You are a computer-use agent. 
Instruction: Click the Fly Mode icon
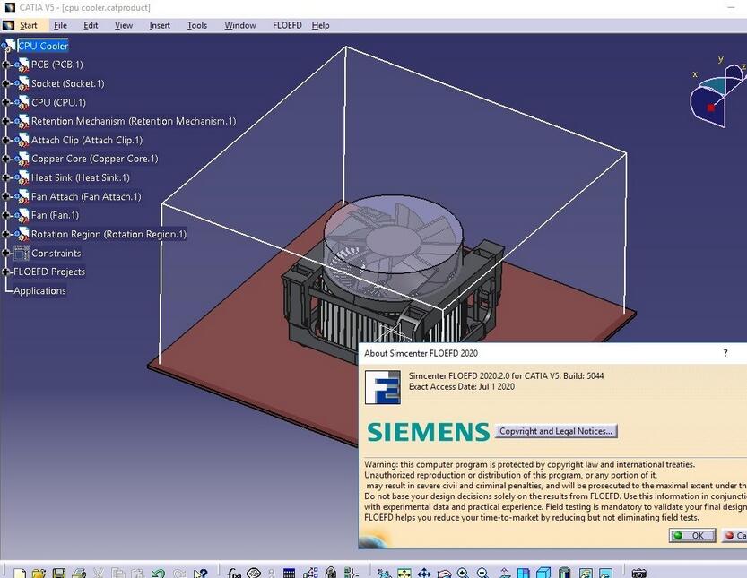pyautogui.click(x=384, y=573)
